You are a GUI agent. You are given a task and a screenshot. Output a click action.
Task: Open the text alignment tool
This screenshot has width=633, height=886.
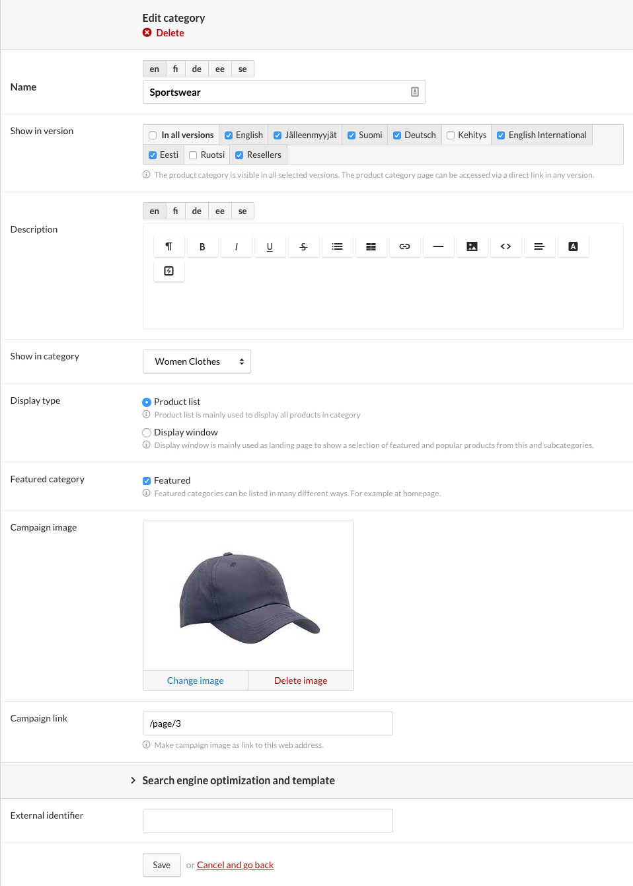pos(539,246)
